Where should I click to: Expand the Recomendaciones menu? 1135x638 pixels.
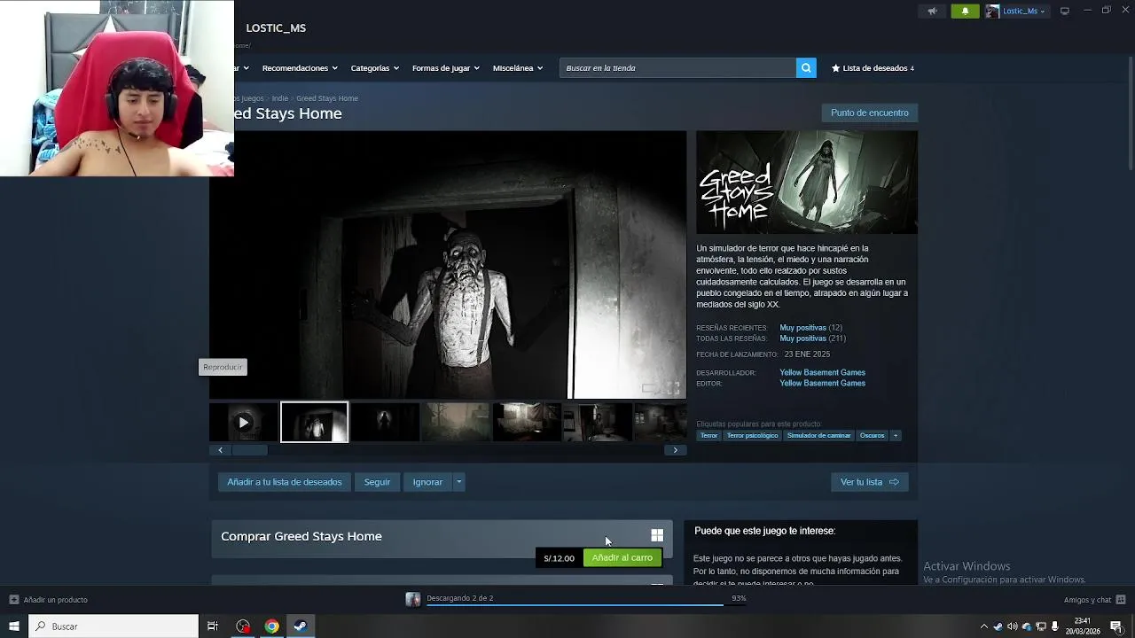(300, 68)
